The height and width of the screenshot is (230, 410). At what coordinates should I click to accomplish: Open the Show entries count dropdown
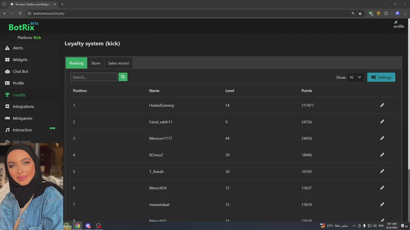click(355, 77)
